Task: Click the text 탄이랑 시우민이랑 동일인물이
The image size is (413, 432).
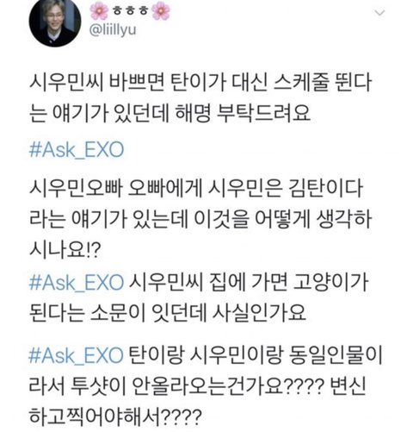Action: click(x=256, y=355)
